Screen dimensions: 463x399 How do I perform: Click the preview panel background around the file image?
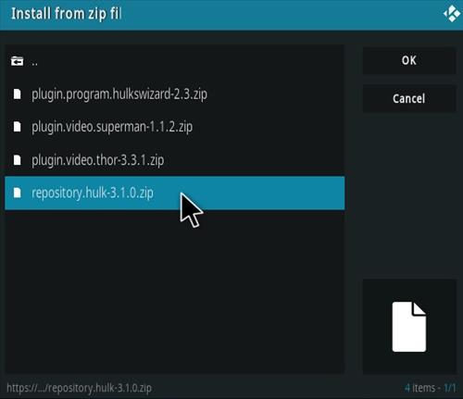tap(409, 291)
